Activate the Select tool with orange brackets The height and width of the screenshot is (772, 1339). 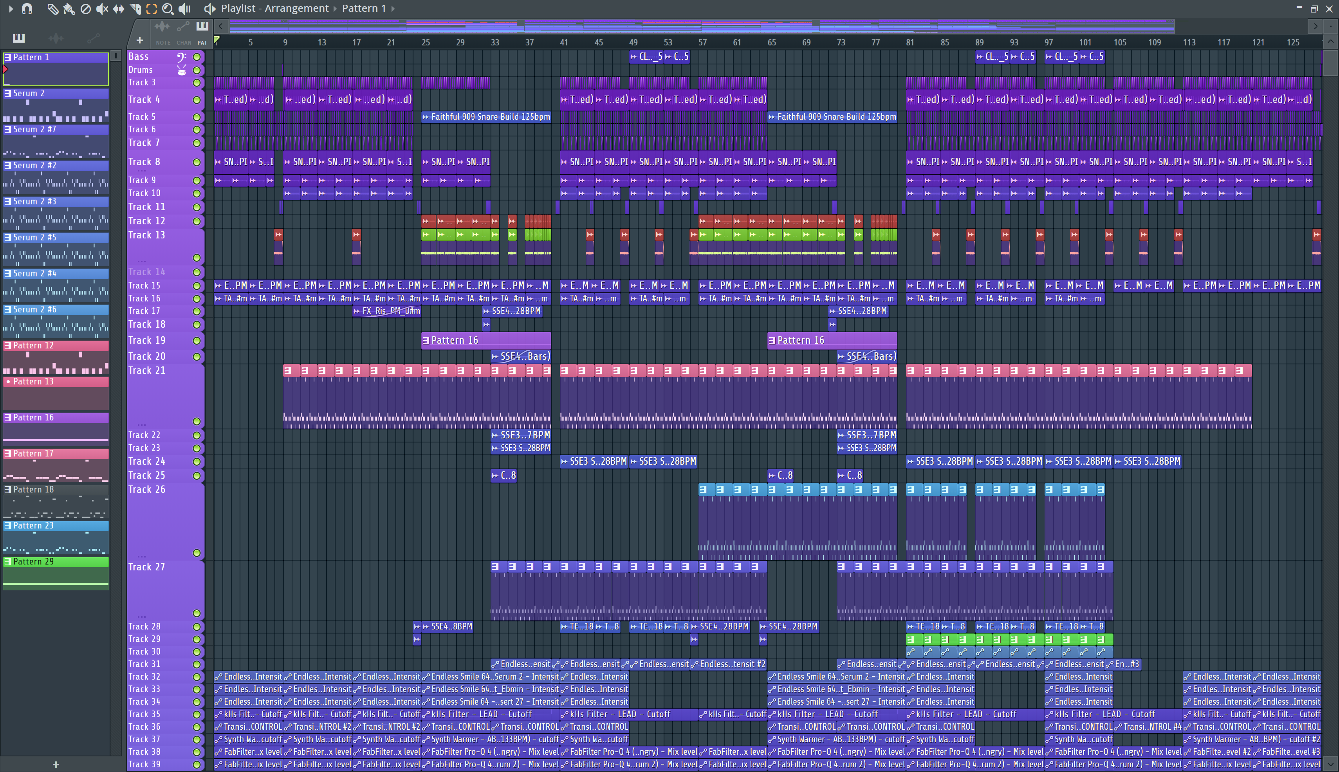point(151,9)
